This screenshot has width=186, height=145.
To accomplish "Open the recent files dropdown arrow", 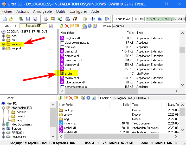I will 15,19.
